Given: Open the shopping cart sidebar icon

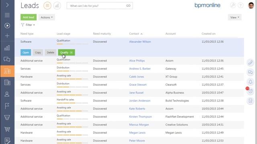Looking at the screenshot, I should (x=7, y=129).
